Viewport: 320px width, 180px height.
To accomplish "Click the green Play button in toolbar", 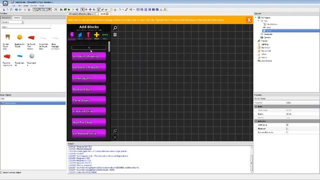I will click(69, 9).
